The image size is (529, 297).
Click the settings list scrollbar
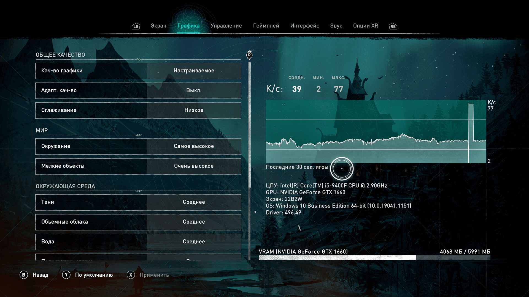pyautogui.click(x=250, y=124)
